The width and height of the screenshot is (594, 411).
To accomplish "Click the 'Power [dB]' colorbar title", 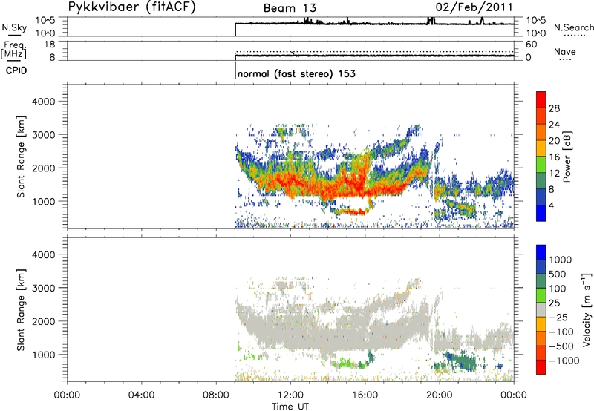I will point(567,157).
